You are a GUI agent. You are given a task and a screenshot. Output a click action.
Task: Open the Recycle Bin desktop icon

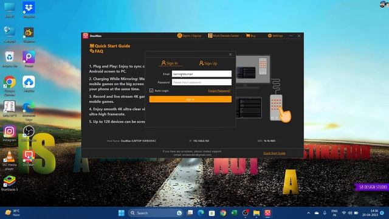(10, 60)
